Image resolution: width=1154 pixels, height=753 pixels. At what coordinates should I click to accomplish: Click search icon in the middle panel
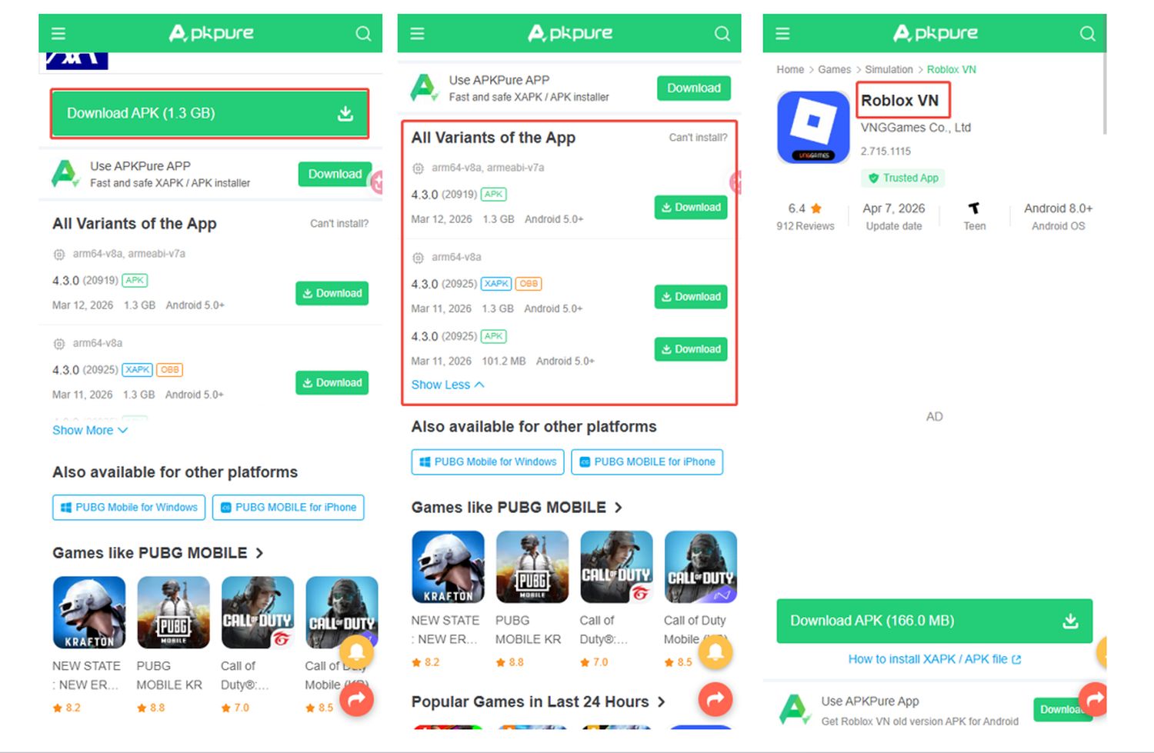(x=722, y=33)
